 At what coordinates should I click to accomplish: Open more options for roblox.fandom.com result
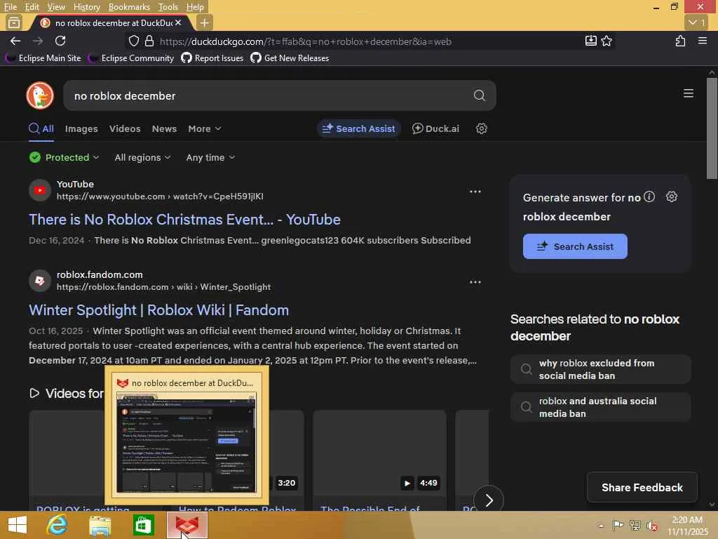point(475,282)
